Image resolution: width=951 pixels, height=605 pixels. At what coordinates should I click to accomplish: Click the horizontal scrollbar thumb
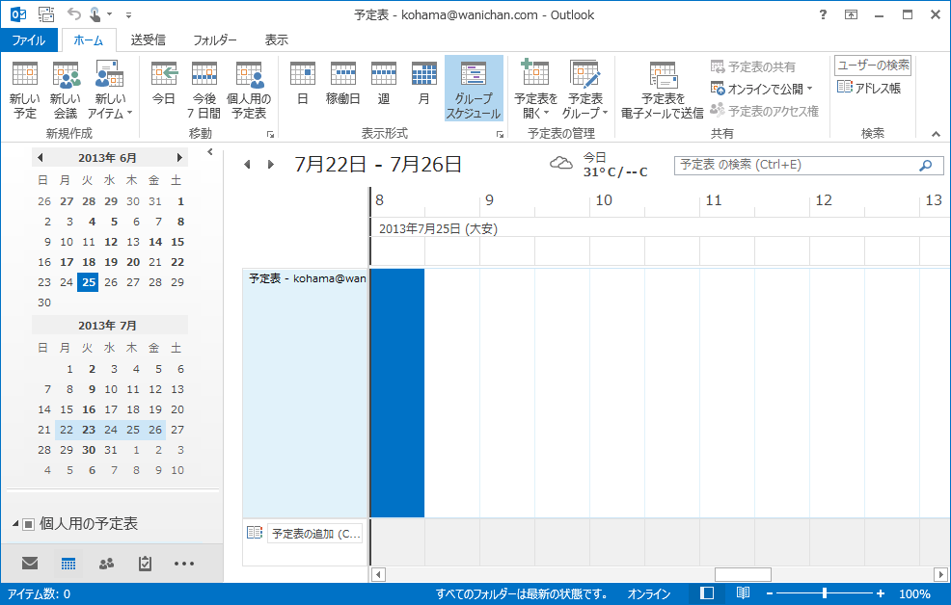743,574
